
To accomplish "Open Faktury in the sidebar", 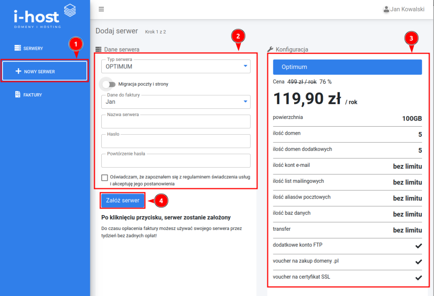I will point(33,95).
